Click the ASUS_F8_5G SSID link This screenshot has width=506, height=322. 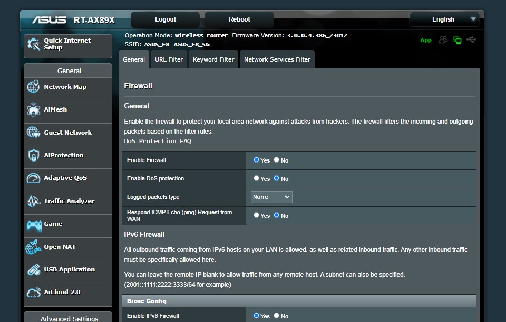[191, 44]
